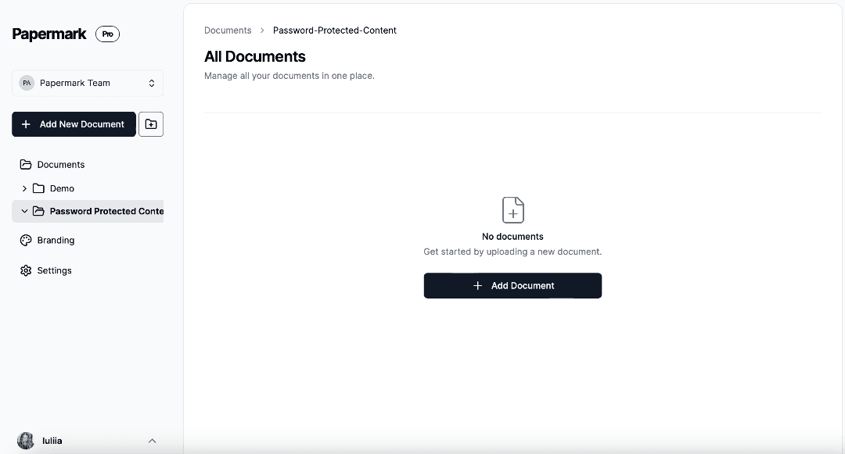This screenshot has width=845, height=454.
Task: Click the Pro badge next to Papermark
Action: pyautogui.click(x=107, y=34)
